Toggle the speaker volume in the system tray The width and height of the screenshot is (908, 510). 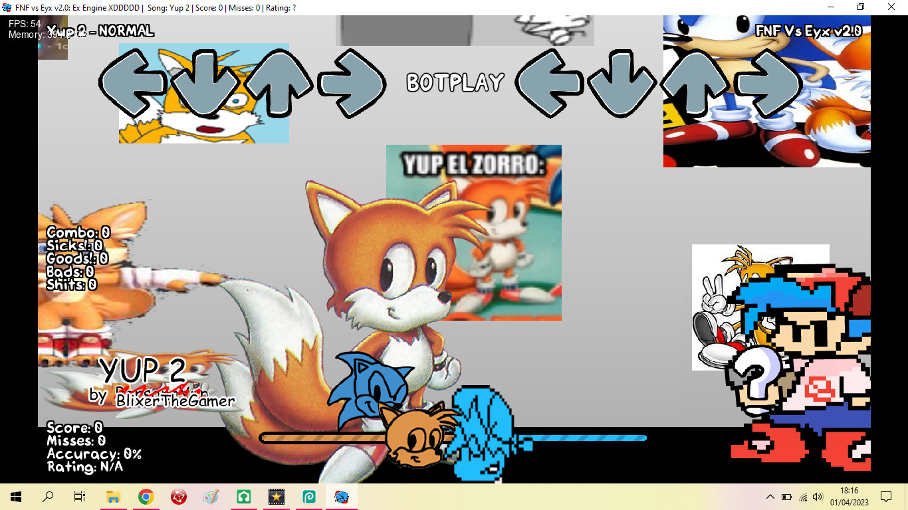(x=817, y=496)
